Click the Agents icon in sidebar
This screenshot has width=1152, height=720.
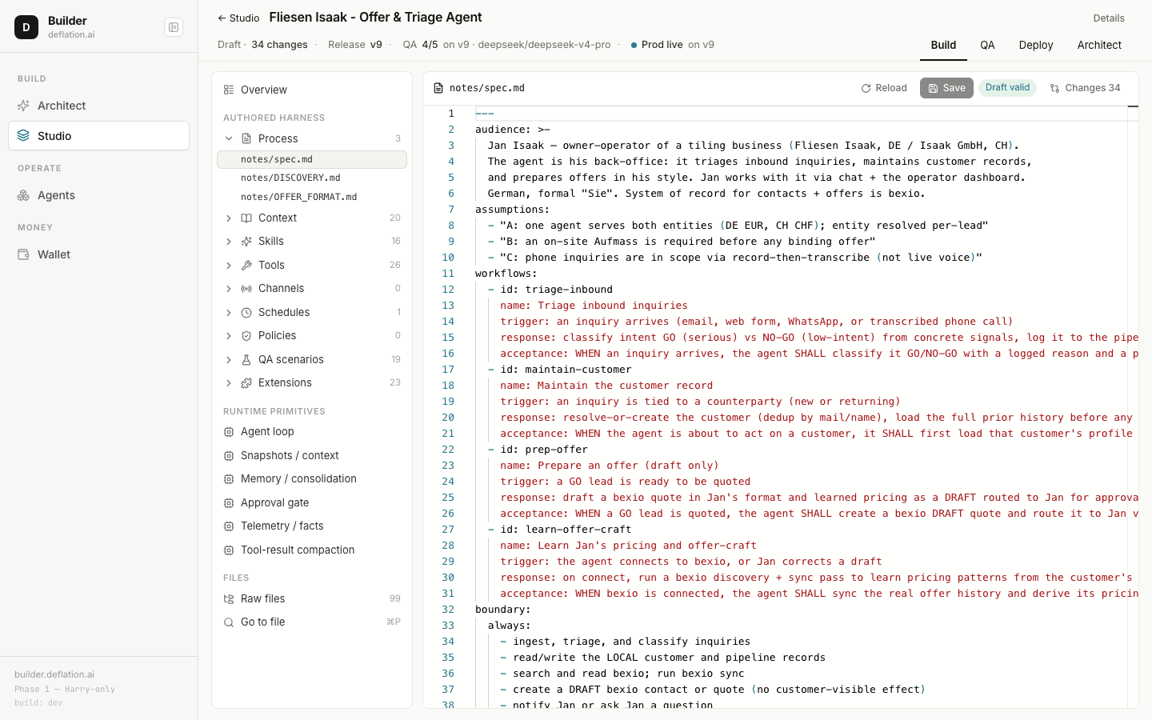[x=23, y=195]
